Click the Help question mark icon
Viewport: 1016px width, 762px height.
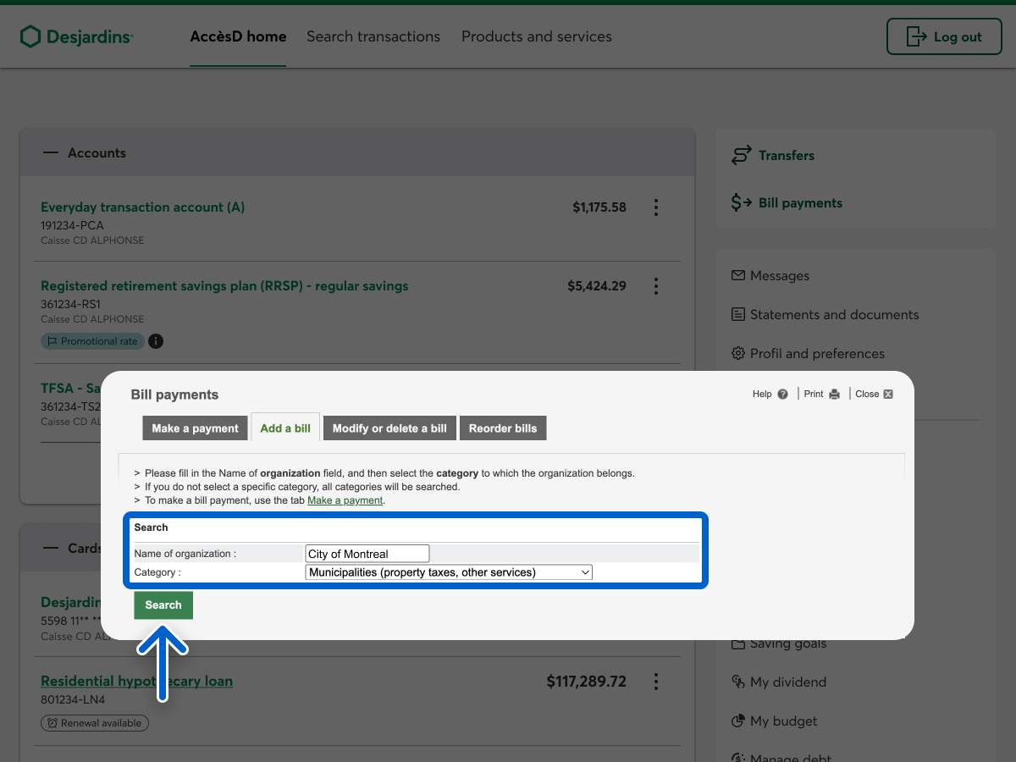coord(782,395)
